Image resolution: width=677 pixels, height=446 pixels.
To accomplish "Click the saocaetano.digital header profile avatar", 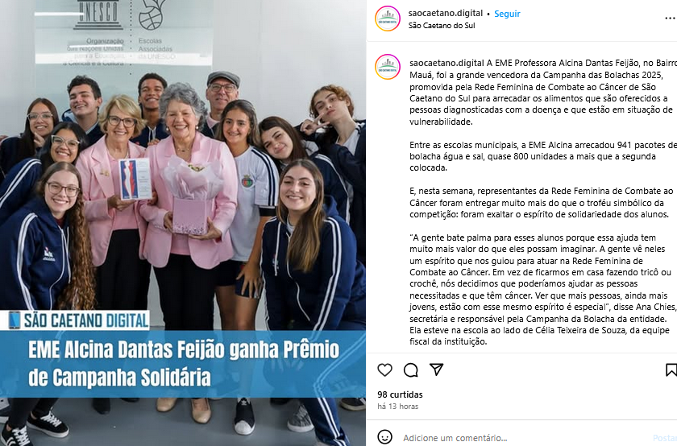I will click(388, 19).
